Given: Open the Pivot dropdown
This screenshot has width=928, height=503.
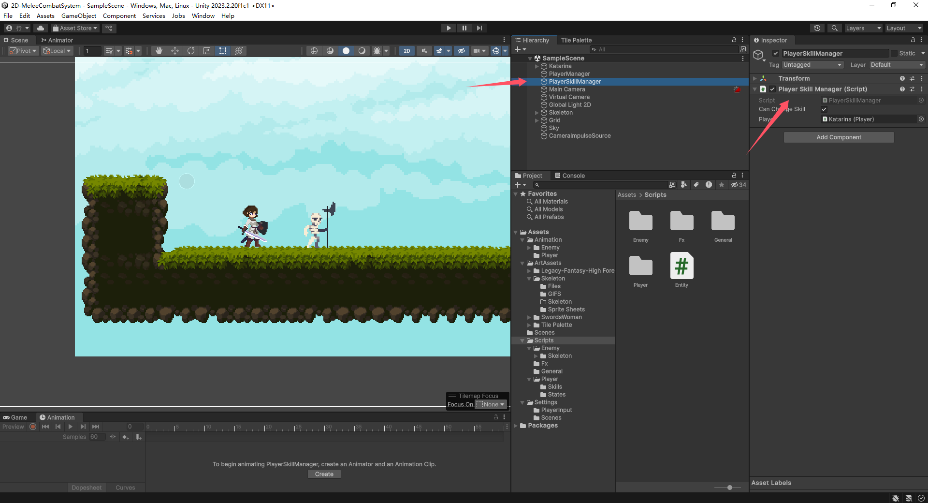Looking at the screenshot, I should coord(23,51).
